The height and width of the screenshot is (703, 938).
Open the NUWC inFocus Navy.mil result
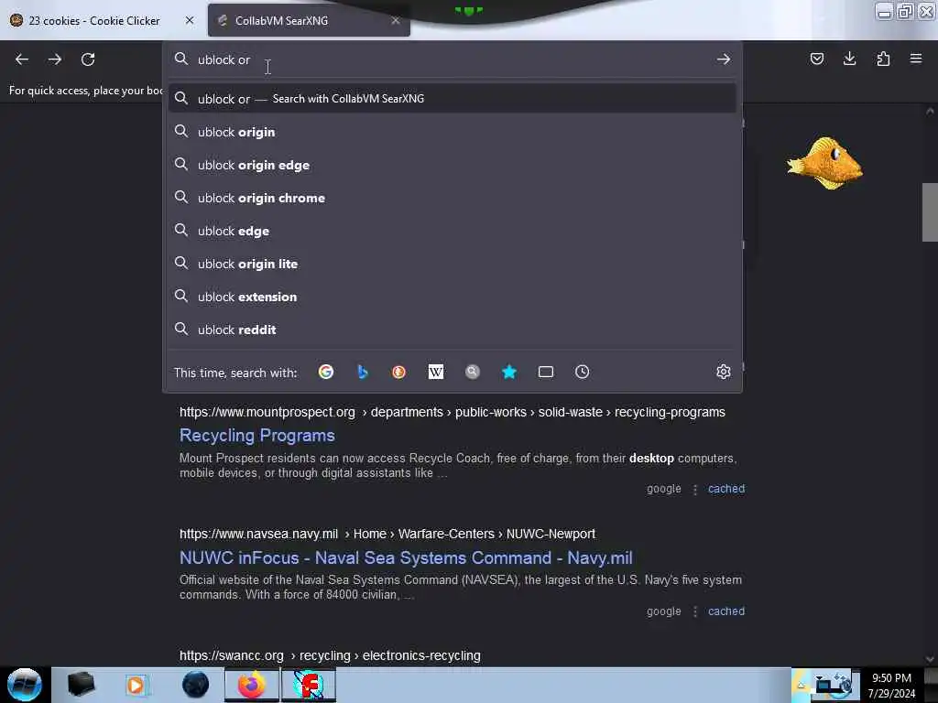[406, 557]
